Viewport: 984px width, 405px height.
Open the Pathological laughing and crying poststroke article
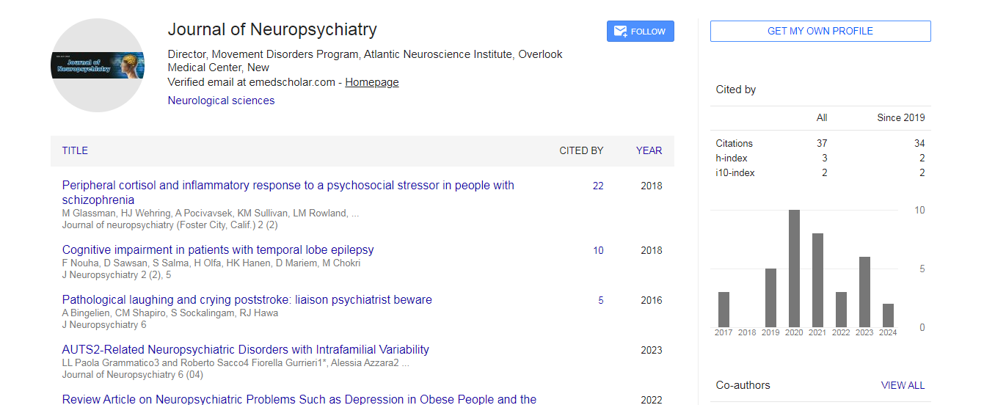coord(247,300)
